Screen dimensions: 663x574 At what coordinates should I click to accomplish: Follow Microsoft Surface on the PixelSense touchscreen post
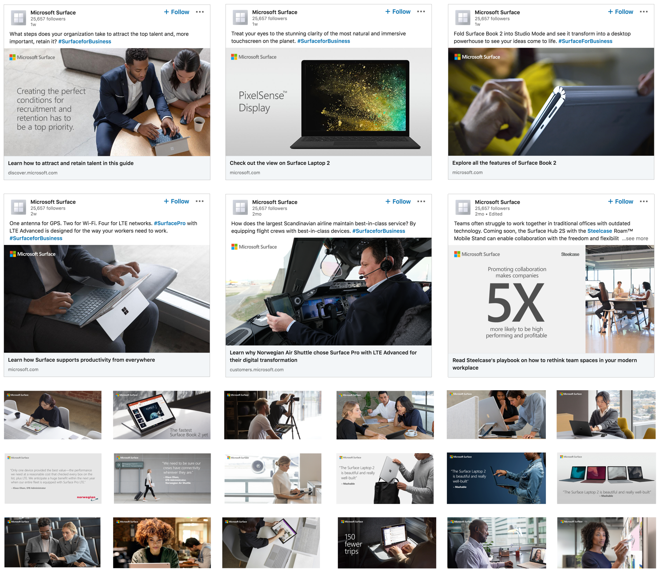coord(398,12)
